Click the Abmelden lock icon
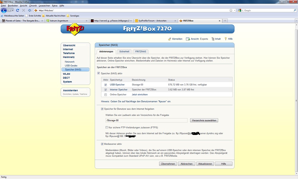298x179 pixels. (170, 39)
